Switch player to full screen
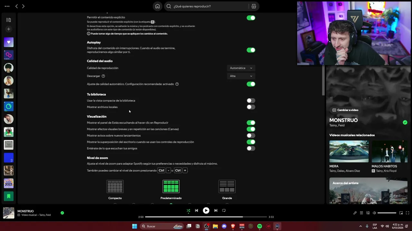412x231 pixels. point(407,213)
